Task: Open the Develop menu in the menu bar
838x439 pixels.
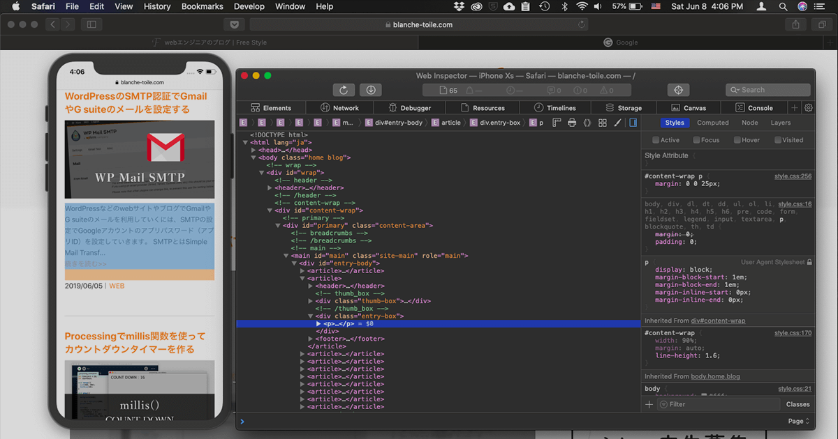Action: 249,6
